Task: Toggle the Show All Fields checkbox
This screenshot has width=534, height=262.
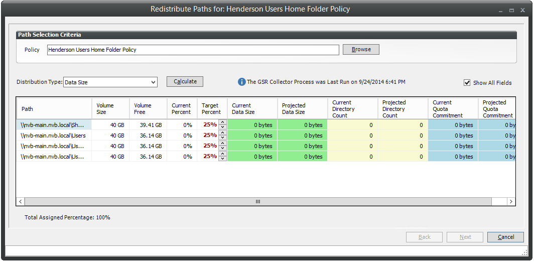Action: point(467,82)
